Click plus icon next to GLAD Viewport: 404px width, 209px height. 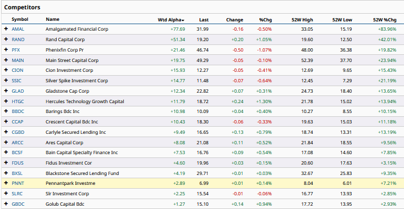6,91
